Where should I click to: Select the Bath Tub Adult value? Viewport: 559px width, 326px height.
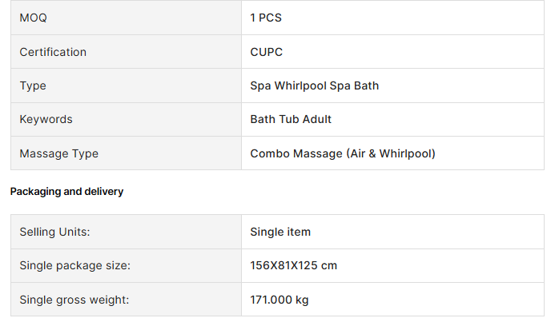pyautogui.click(x=291, y=119)
